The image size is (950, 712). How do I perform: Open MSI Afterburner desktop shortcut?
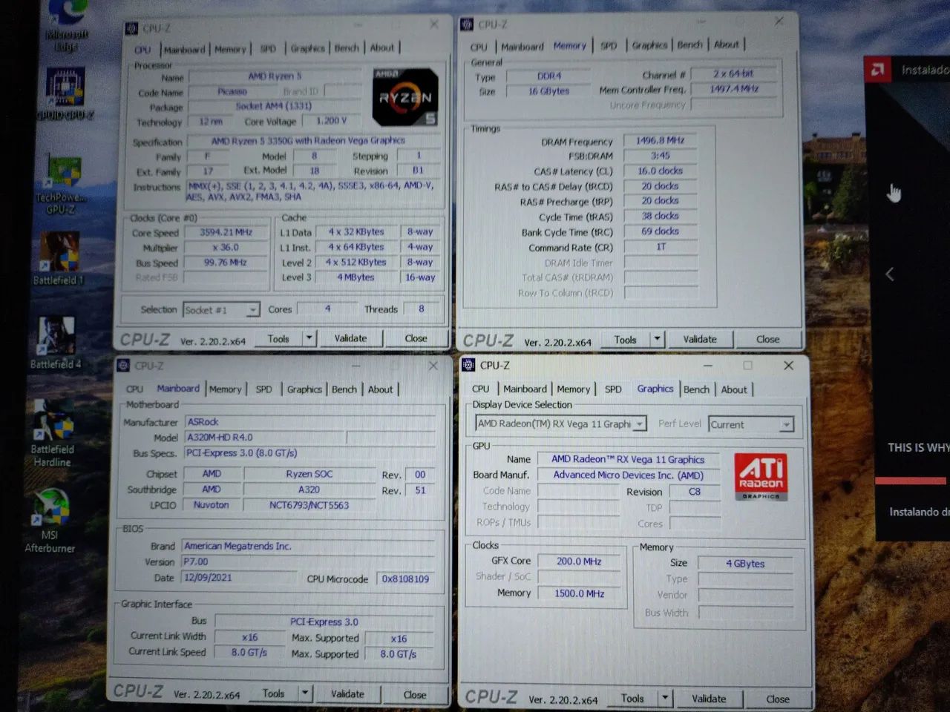(x=50, y=520)
